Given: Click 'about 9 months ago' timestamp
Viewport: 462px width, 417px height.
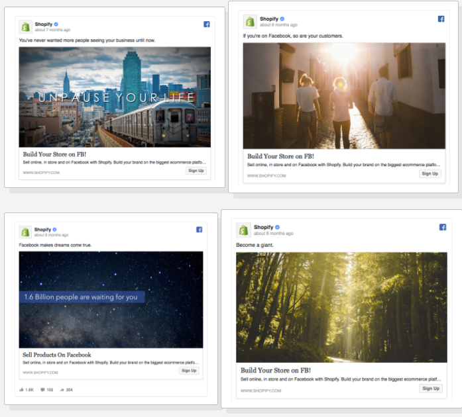Looking at the screenshot, I should coord(51,235).
